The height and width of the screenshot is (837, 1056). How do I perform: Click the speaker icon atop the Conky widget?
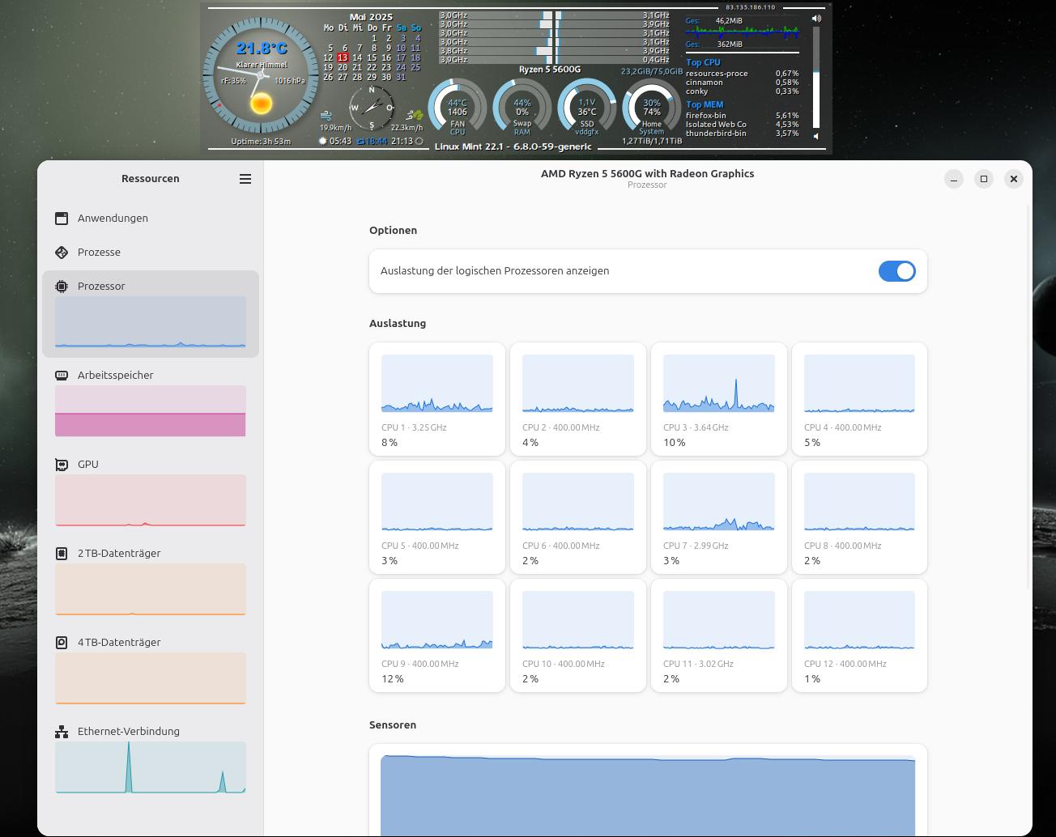pyautogui.click(x=816, y=17)
